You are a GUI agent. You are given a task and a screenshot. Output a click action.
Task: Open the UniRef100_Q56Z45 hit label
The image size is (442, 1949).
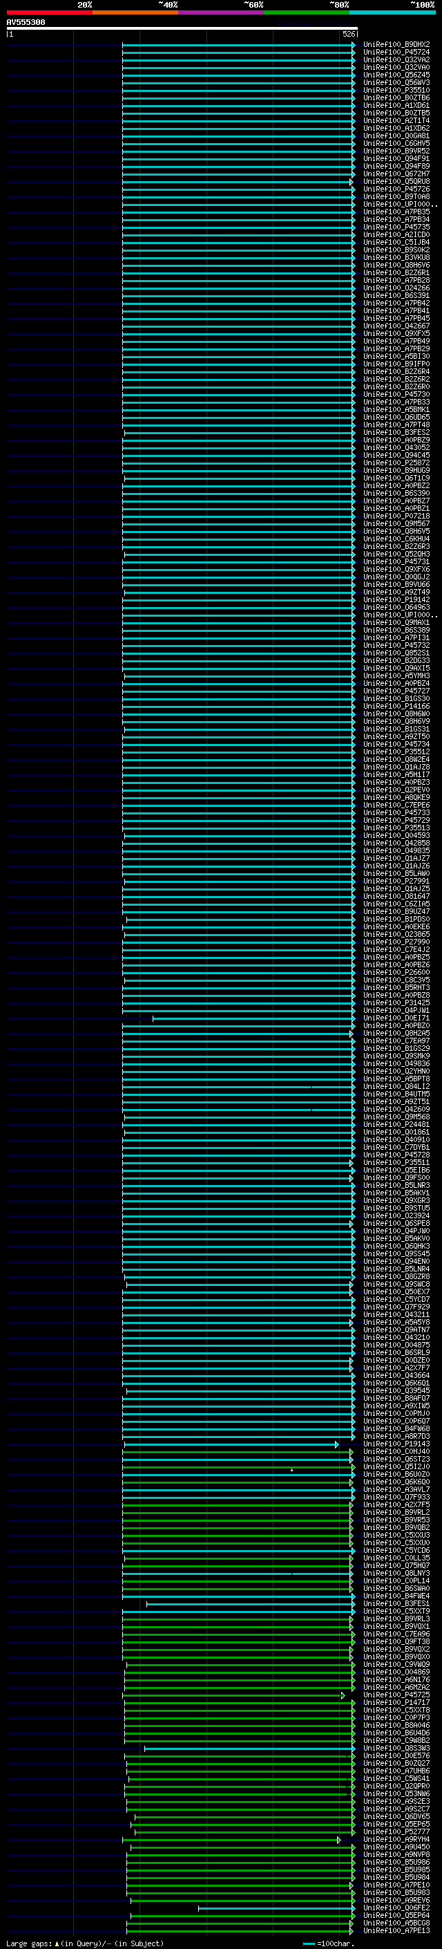point(396,75)
